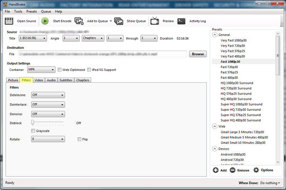Click the Start Encode label
The height and width of the screenshot is (190, 286).
[x=62, y=21]
